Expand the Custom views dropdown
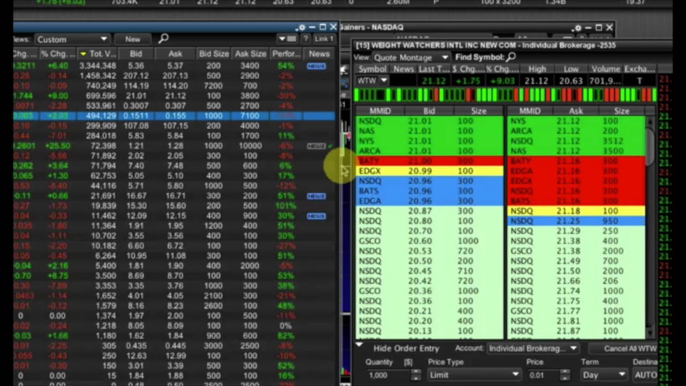The width and height of the screenshot is (686, 386). click(x=72, y=39)
